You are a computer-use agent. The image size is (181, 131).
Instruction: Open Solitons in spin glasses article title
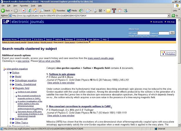62,74
